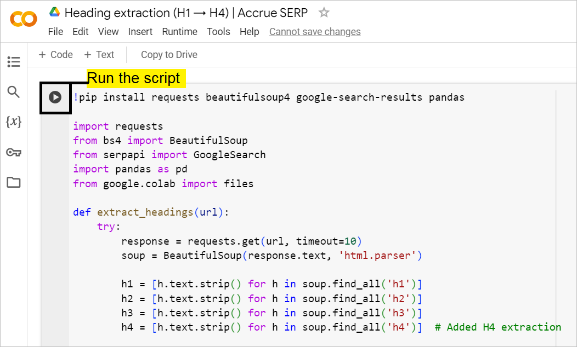Open the search sidebar icon

click(14, 92)
